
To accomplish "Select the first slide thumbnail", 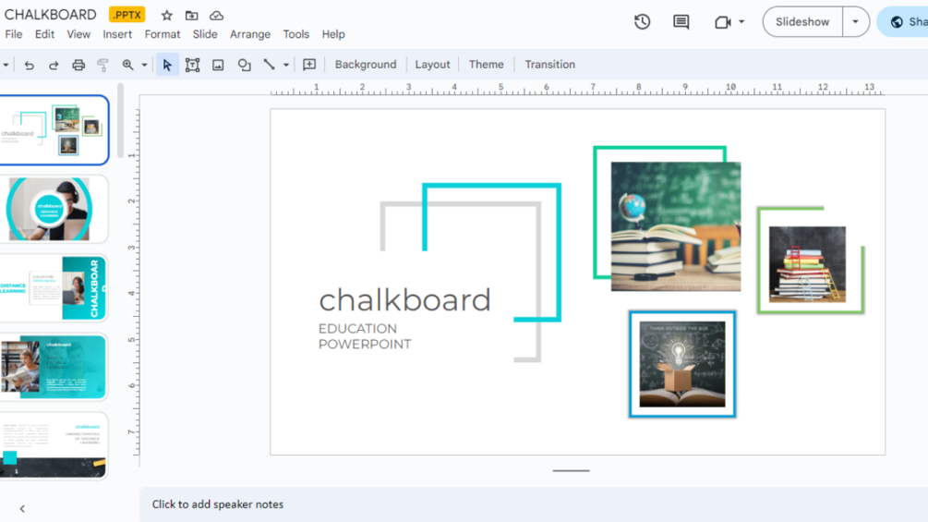I will coord(54,130).
